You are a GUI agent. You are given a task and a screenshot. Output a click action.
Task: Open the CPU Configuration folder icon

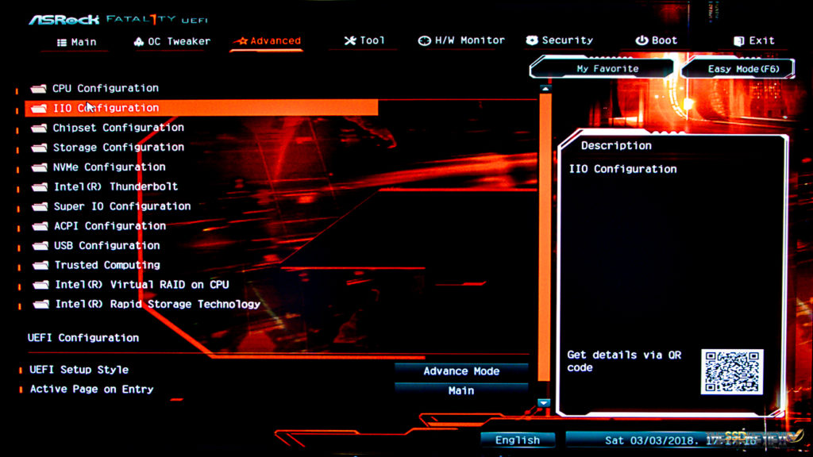click(38, 89)
